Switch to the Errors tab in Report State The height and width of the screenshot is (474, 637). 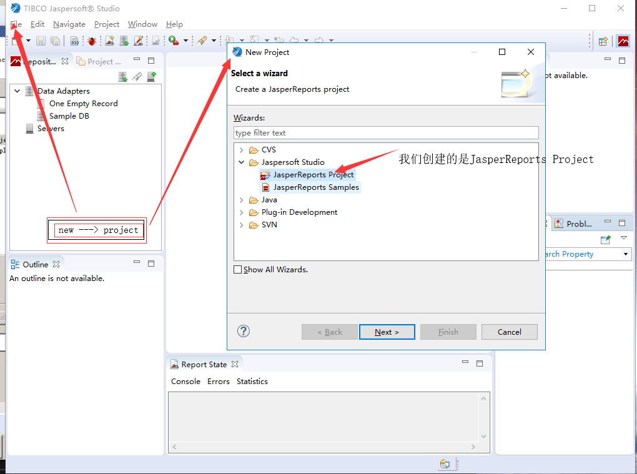pyautogui.click(x=218, y=382)
